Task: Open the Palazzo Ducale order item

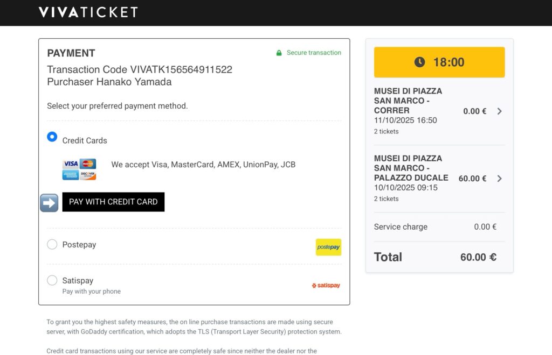Action: [411, 168]
